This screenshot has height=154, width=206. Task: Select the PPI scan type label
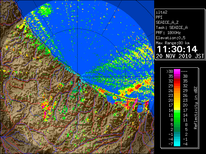(x=159, y=17)
